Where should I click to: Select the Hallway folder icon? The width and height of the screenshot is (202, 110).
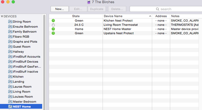tap(10, 51)
